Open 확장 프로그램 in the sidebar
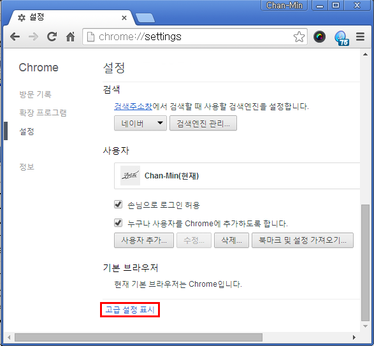The width and height of the screenshot is (374, 346). [43, 113]
